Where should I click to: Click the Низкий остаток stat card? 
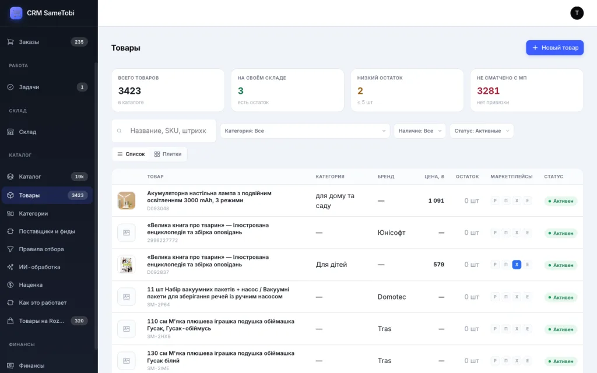pyautogui.click(x=407, y=90)
